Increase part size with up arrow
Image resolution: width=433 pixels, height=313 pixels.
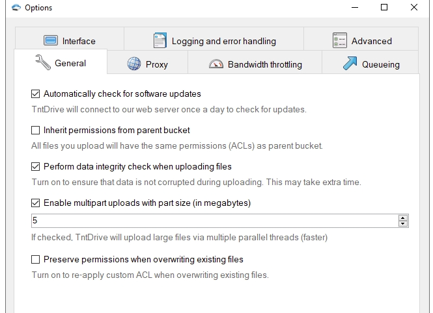tap(403, 218)
